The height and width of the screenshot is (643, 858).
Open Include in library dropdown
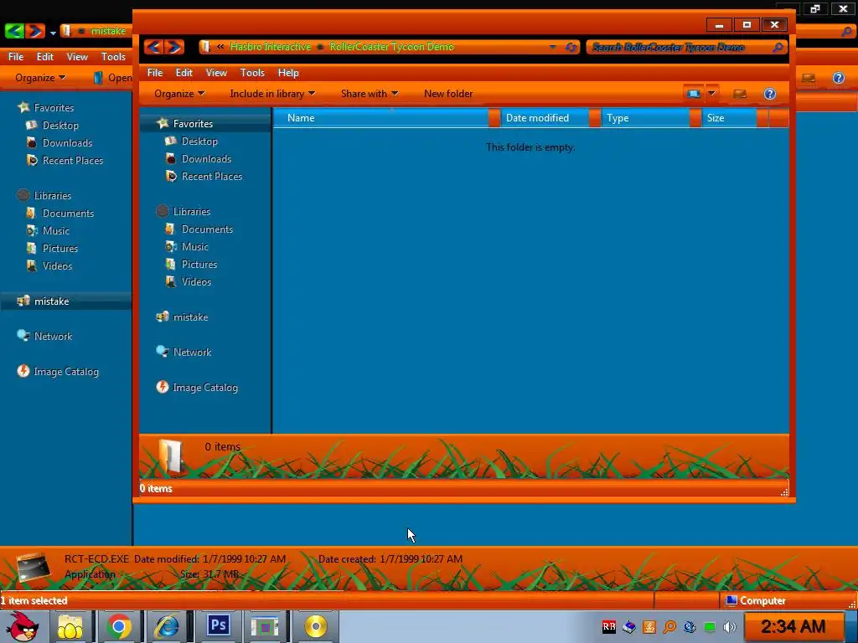[272, 94]
